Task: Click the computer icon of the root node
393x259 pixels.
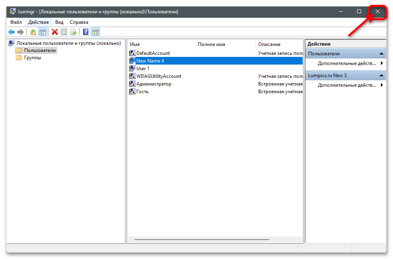Action: click(x=11, y=43)
